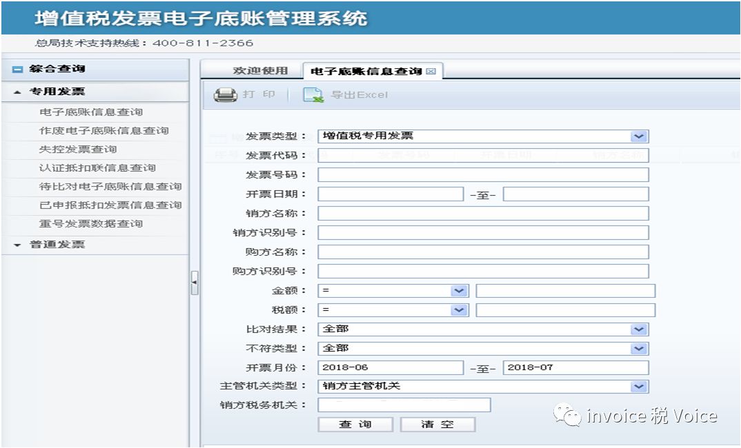741x448 pixels.
Task: Close the 电子底账信息查询 tab
Action: [x=431, y=71]
